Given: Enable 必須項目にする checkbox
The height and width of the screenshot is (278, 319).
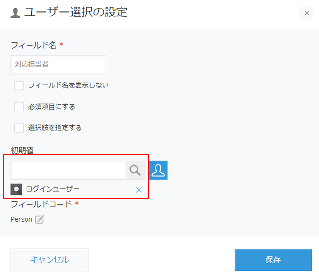Looking at the screenshot, I should (19, 107).
